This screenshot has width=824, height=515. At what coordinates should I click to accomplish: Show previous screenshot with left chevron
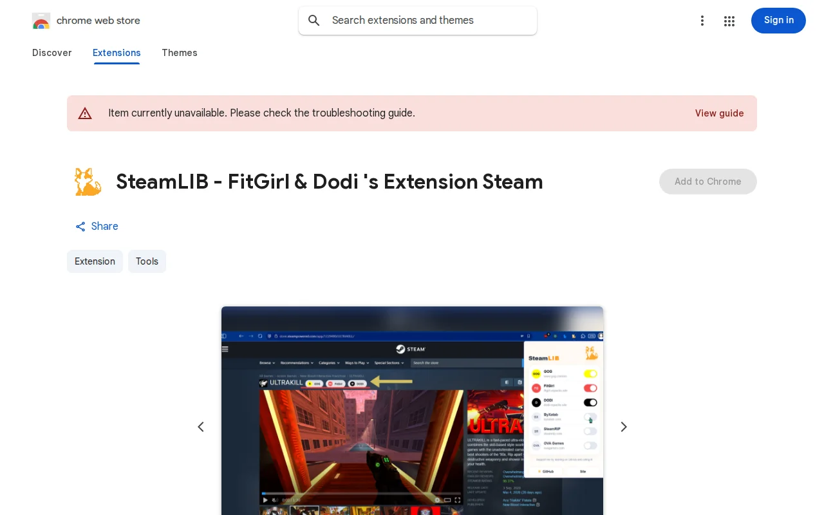201,427
